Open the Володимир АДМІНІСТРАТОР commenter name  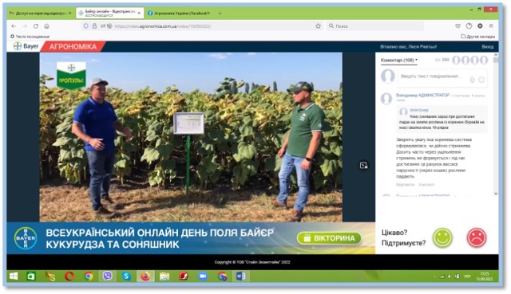point(422,95)
